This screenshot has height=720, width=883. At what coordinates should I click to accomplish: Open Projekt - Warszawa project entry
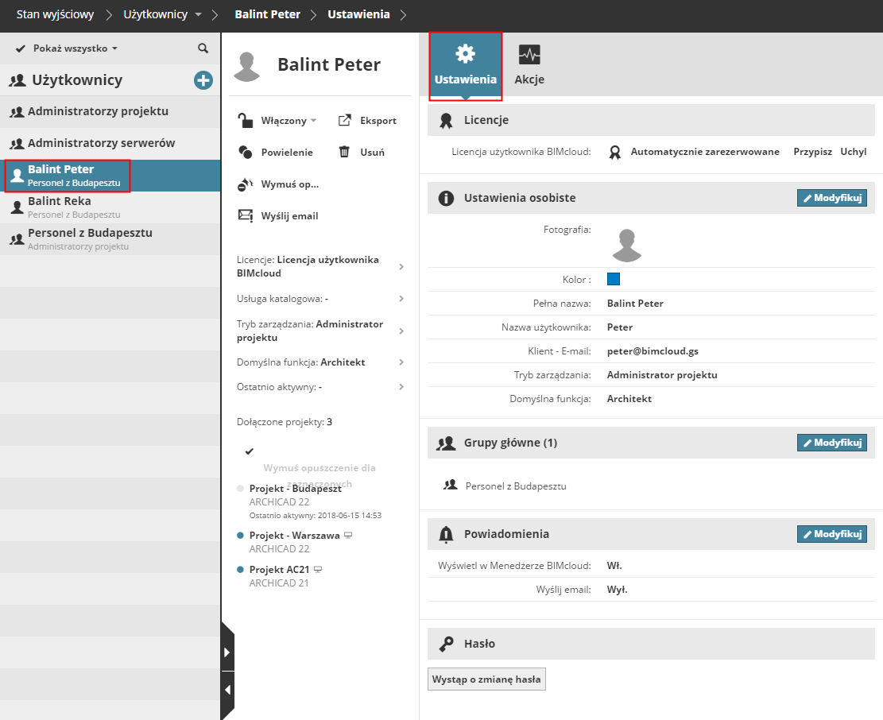tap(295, 536)
